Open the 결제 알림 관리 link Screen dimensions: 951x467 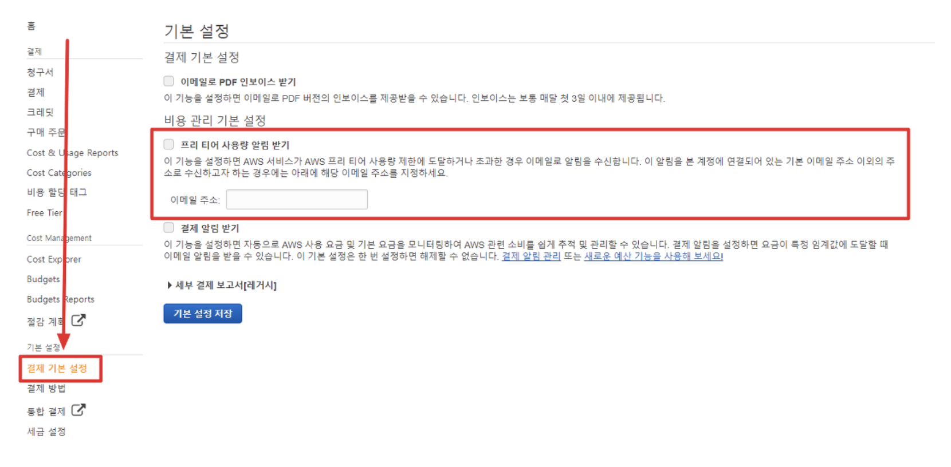pyautogui.click(x=531, y=256)
